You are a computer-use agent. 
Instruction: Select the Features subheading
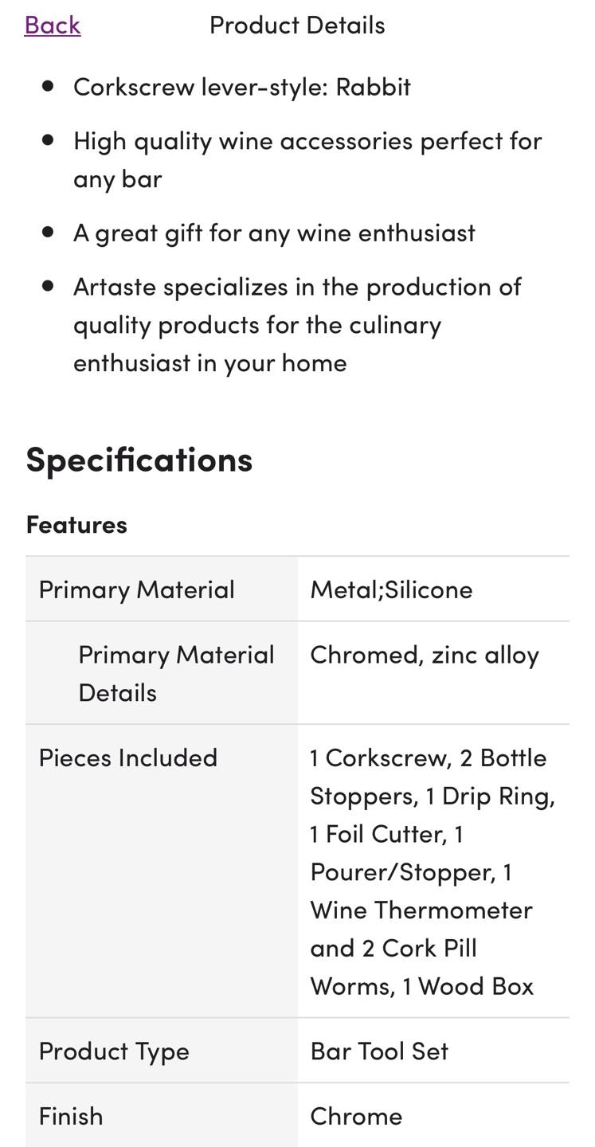coord(76,524)
